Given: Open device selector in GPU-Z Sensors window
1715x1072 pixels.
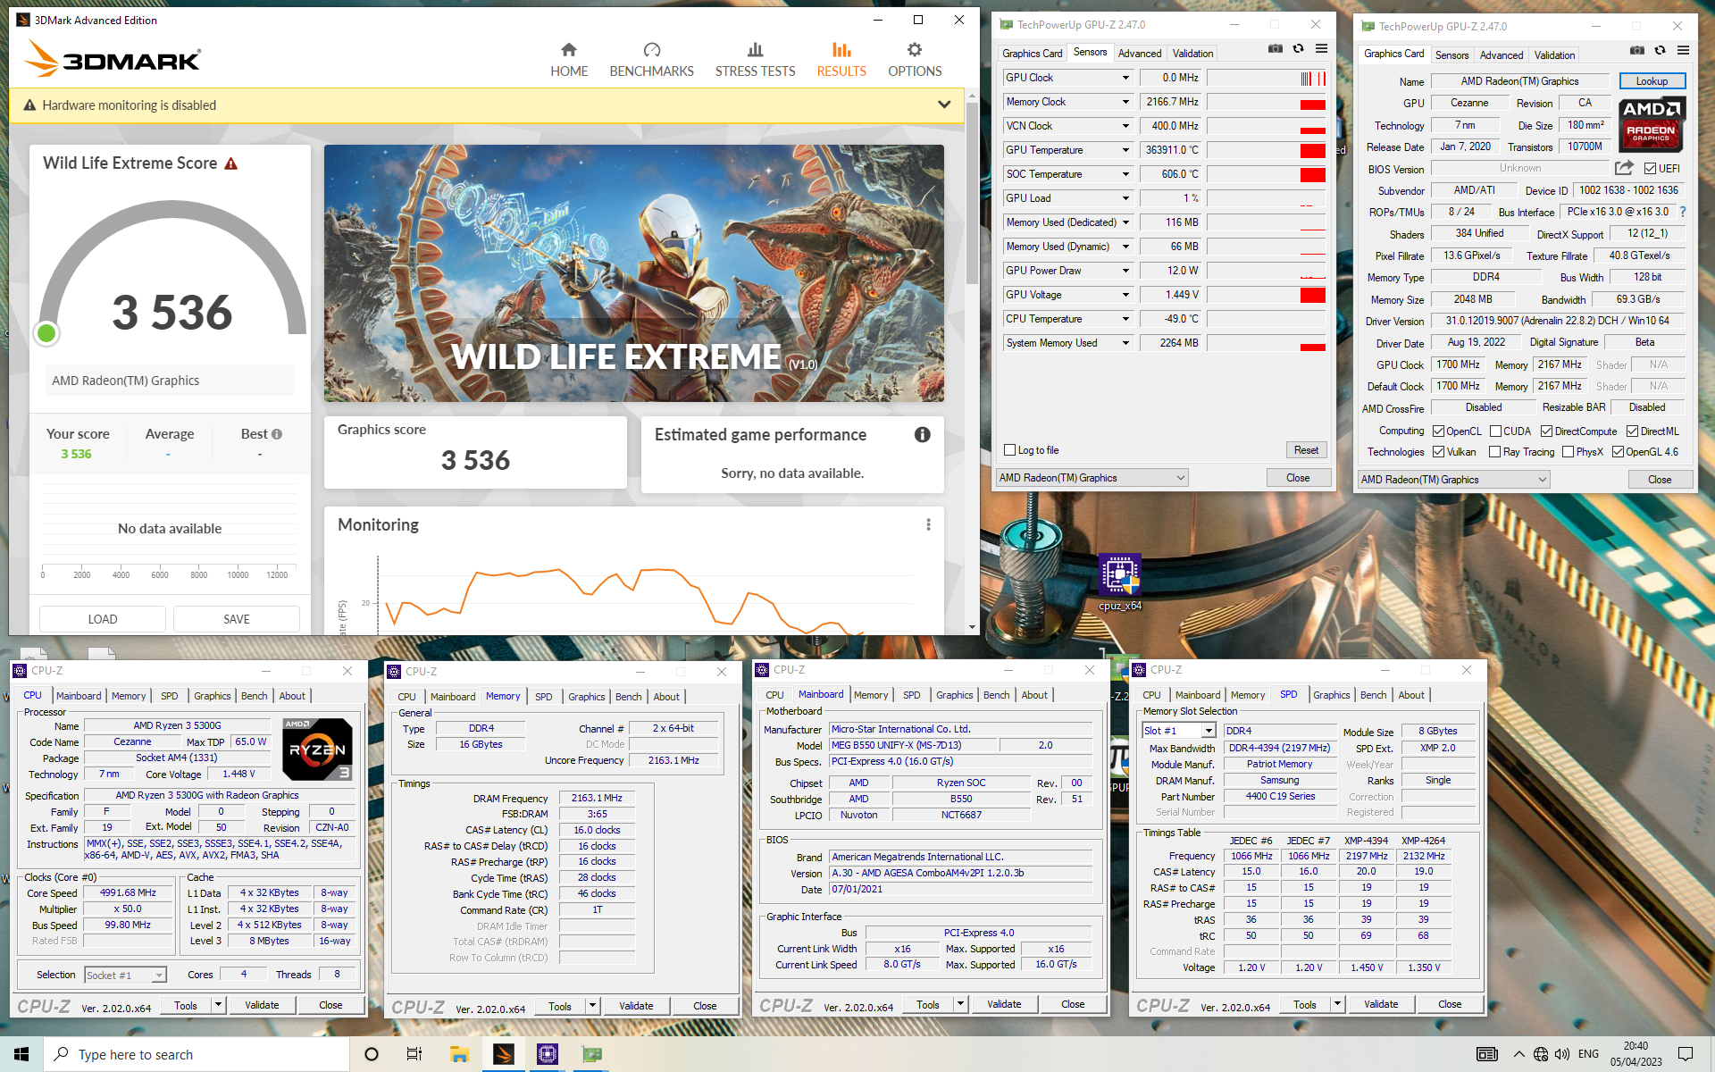Looking at the screenshot, I should point(1092,478).
